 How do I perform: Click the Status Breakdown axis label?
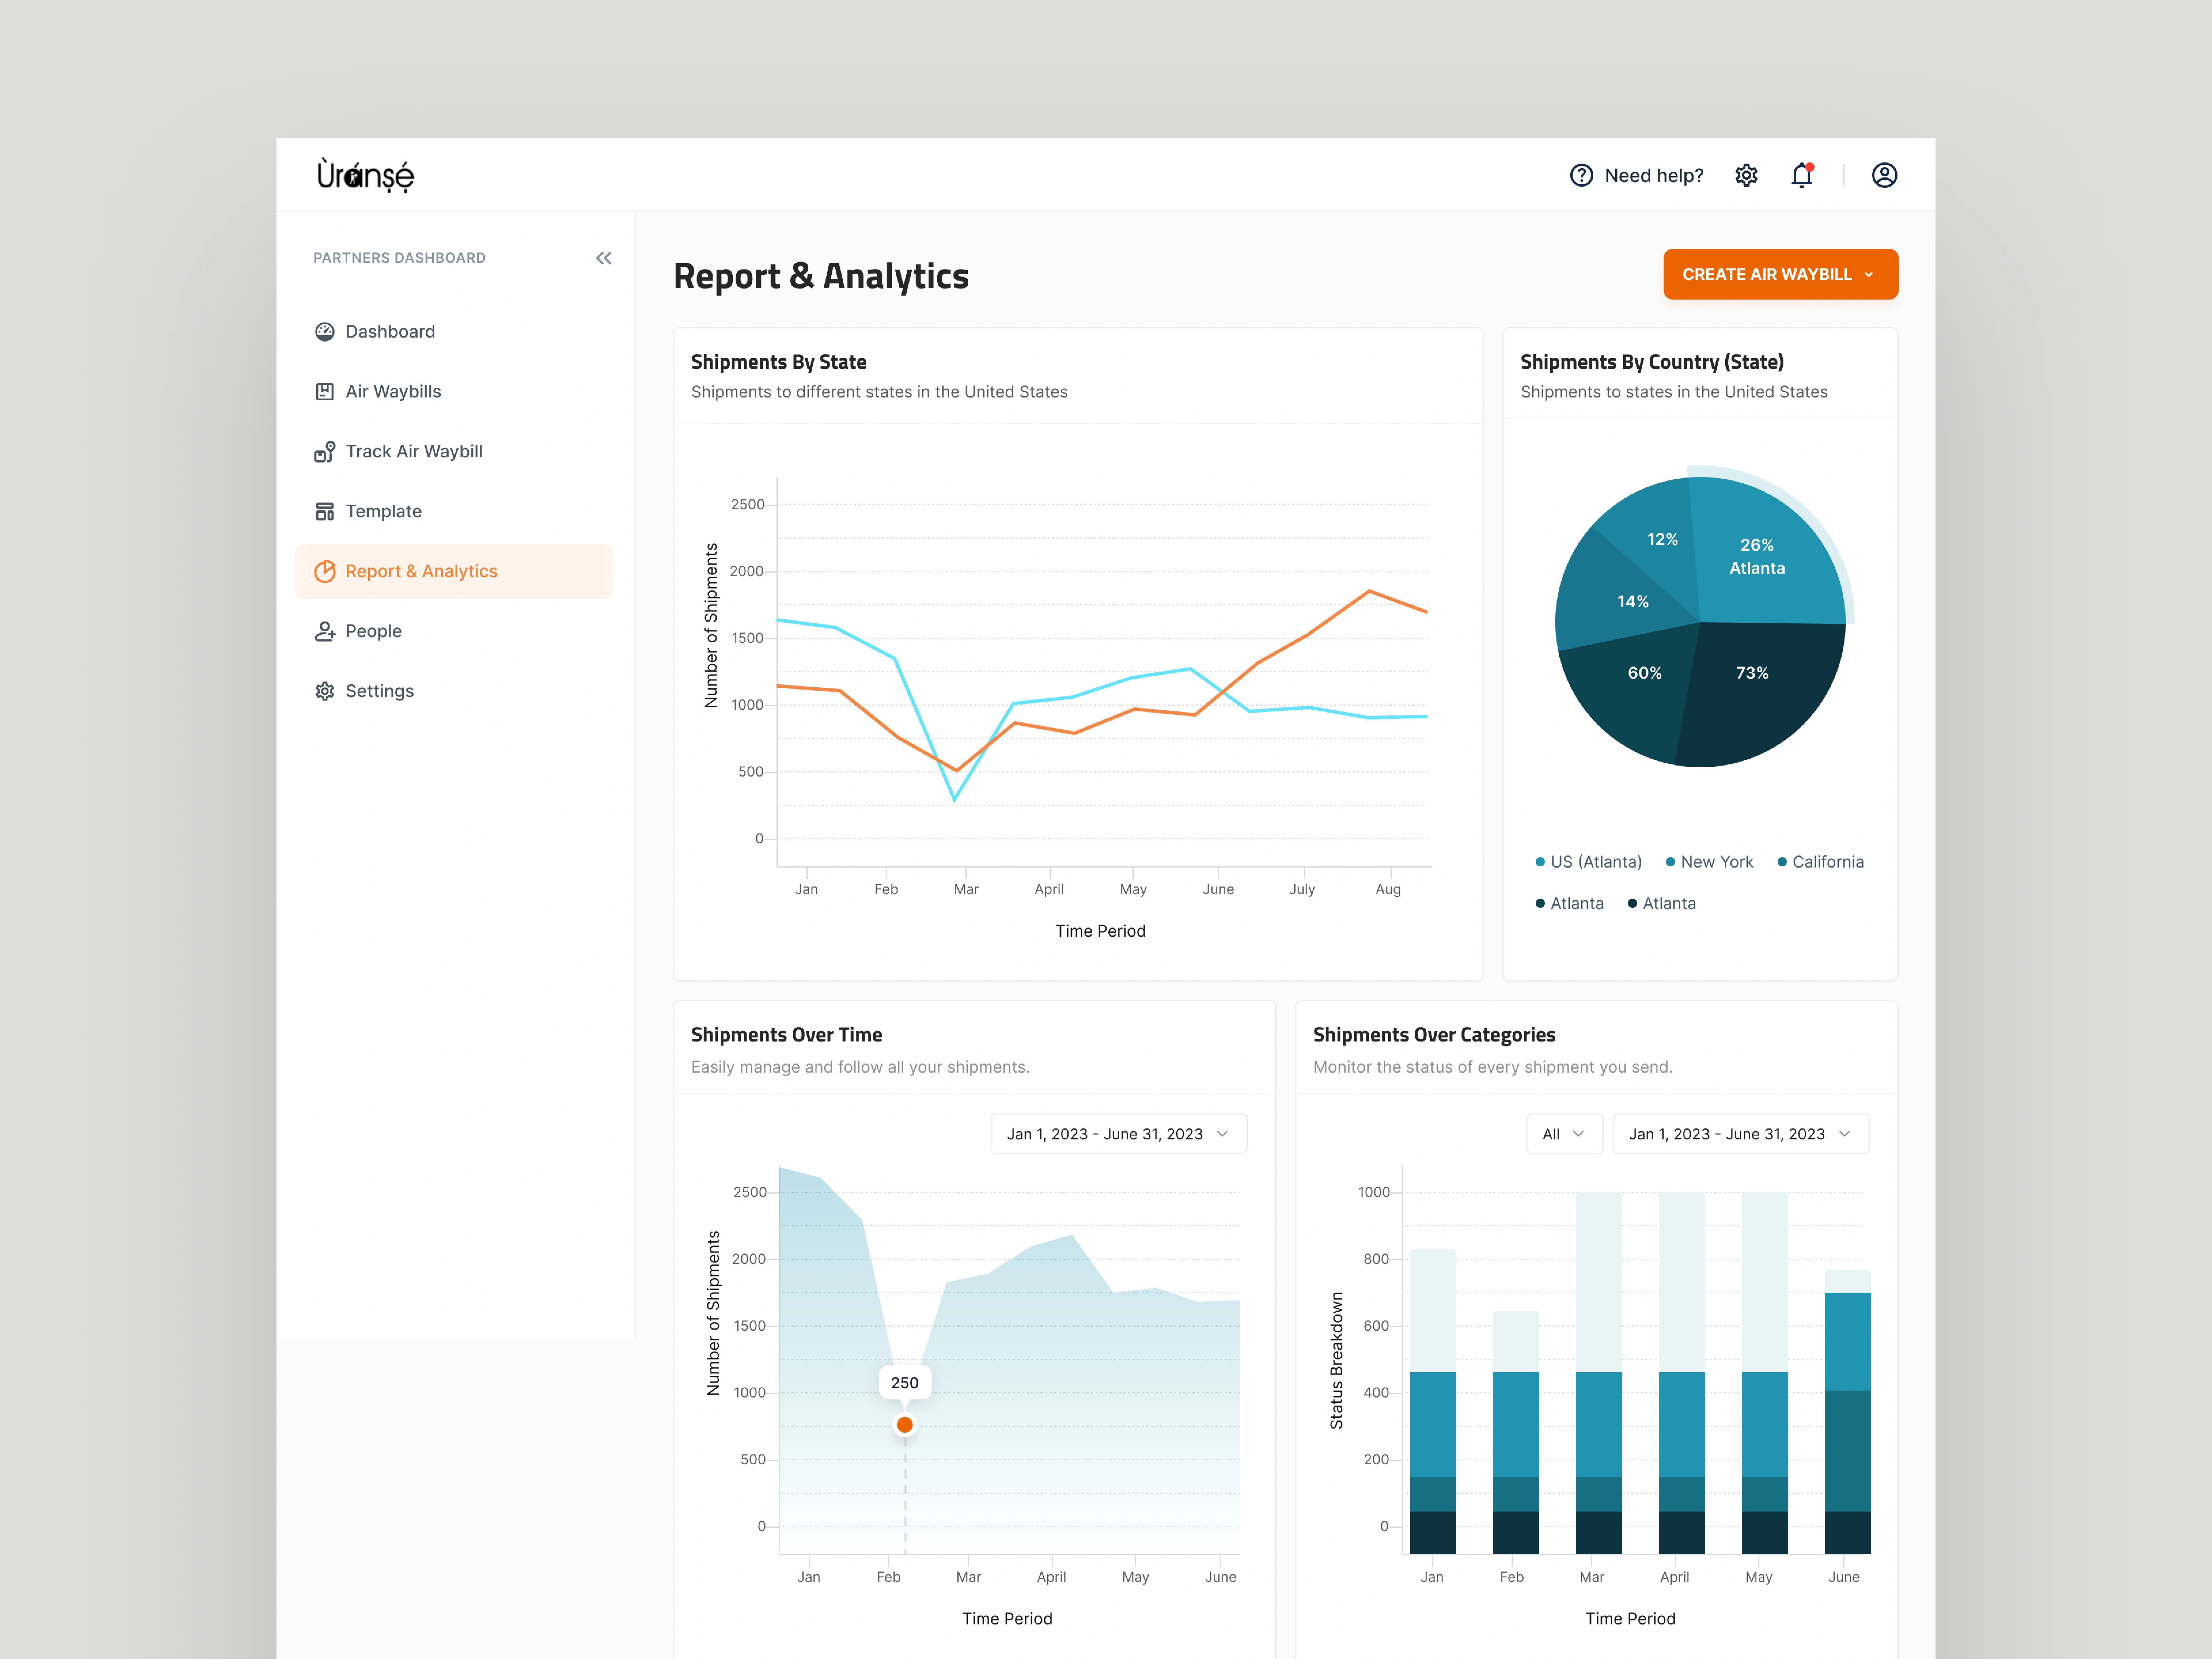[x=1337, y=1360]
